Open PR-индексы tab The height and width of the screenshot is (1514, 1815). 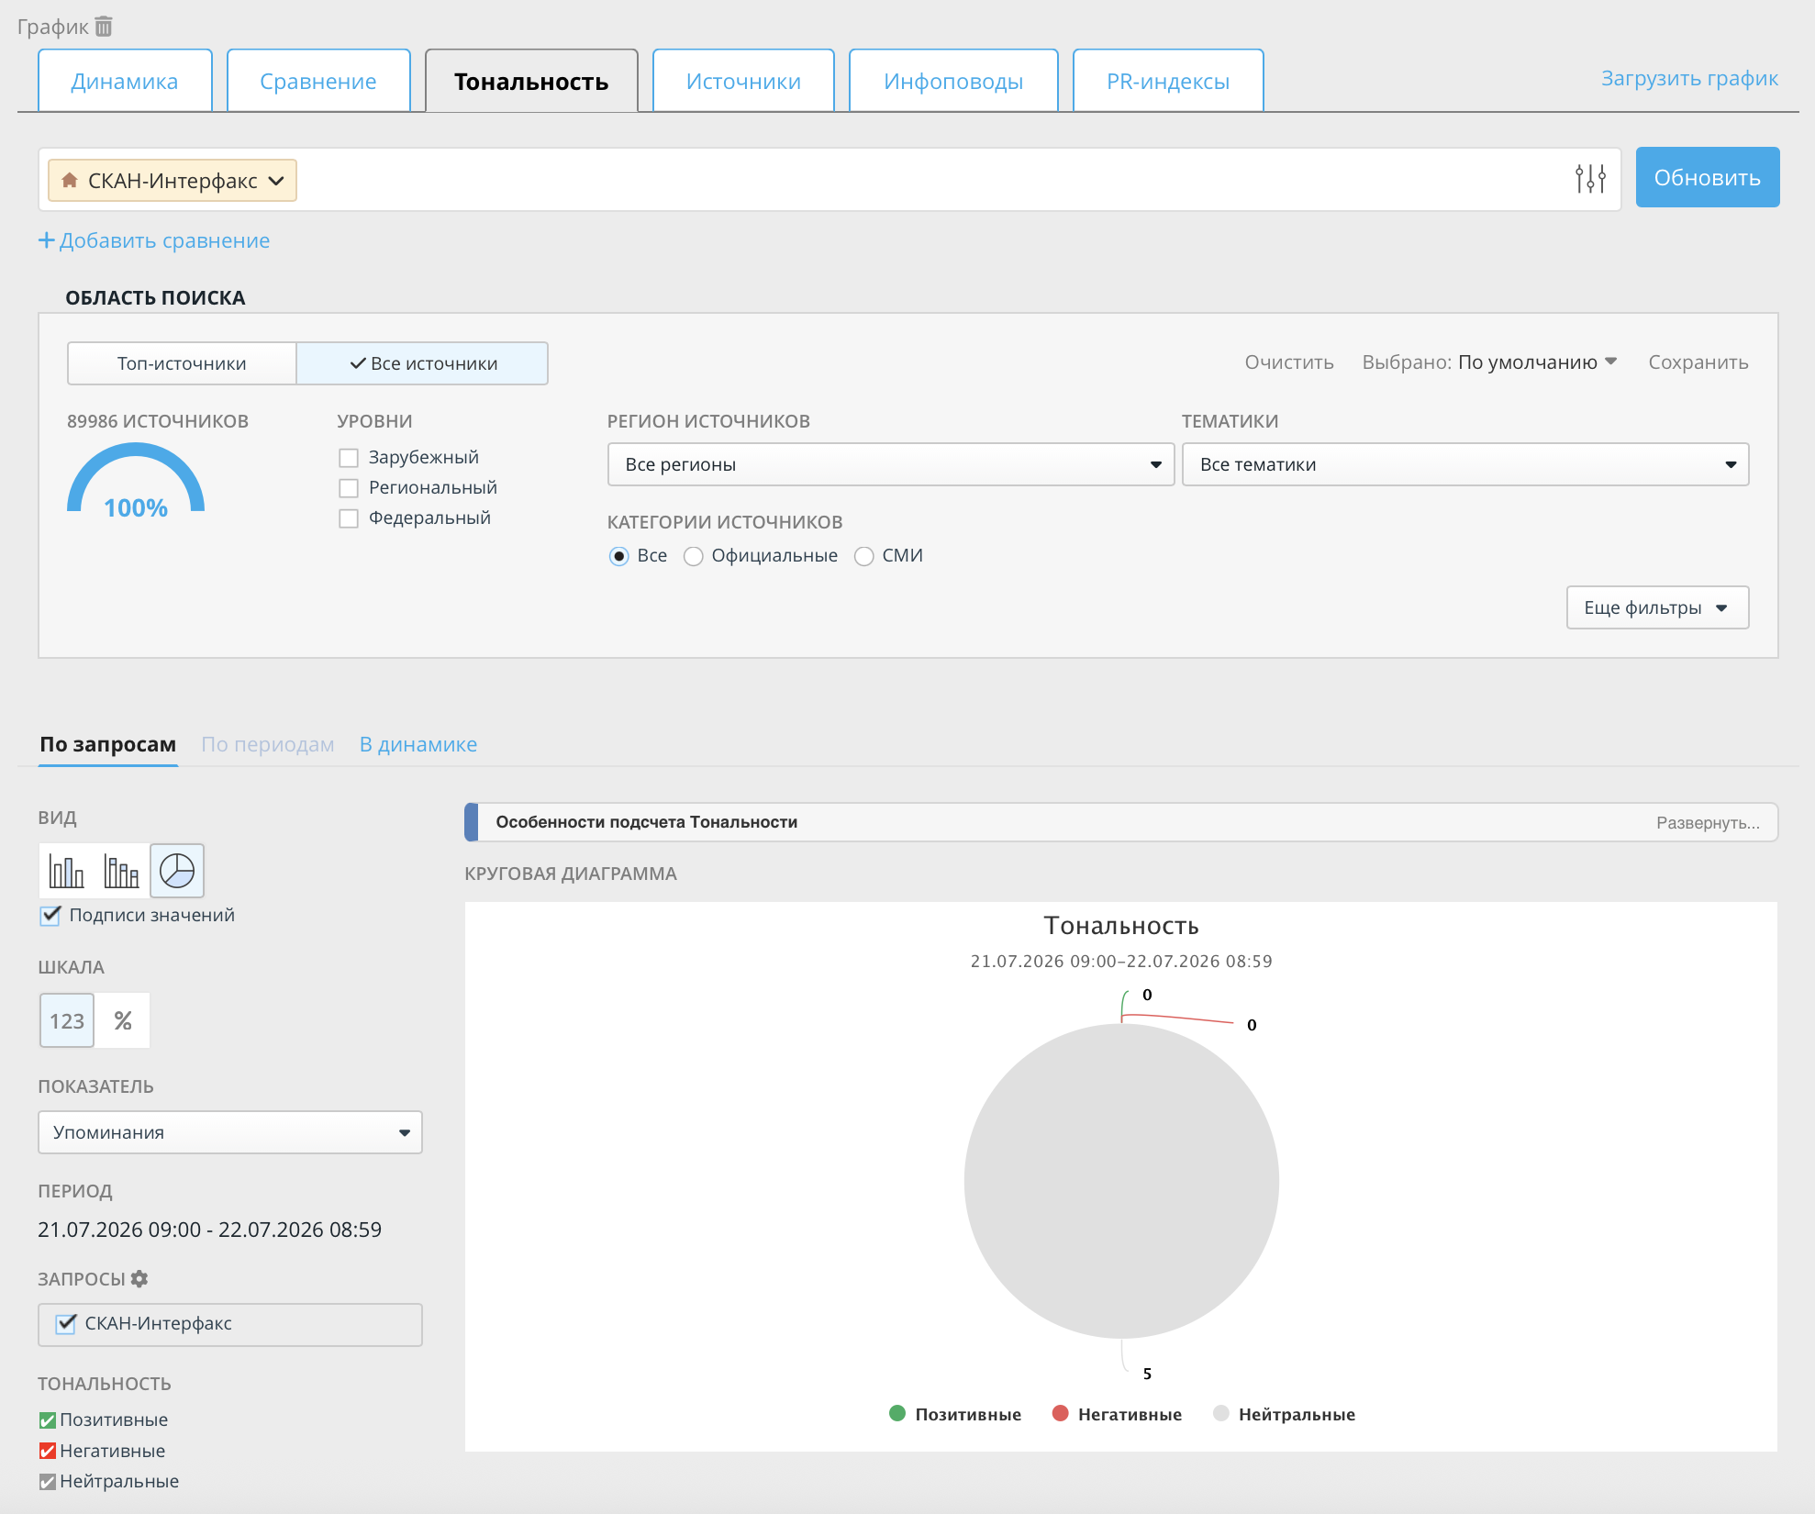(1168, 81)
